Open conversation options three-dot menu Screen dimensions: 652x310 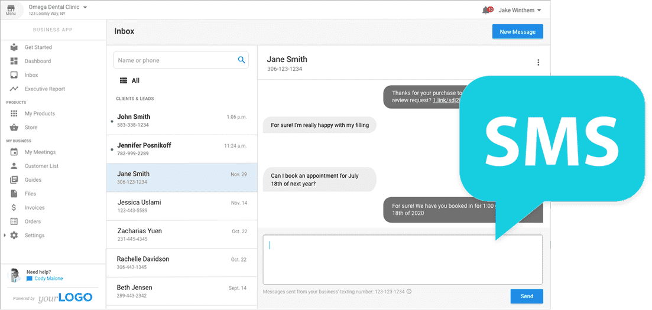click(x=538, y=63)
